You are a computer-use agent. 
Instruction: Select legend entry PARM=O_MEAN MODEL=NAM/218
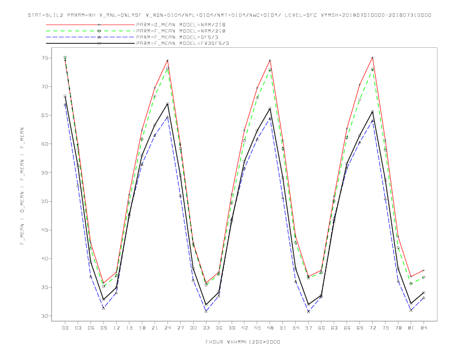181,24
